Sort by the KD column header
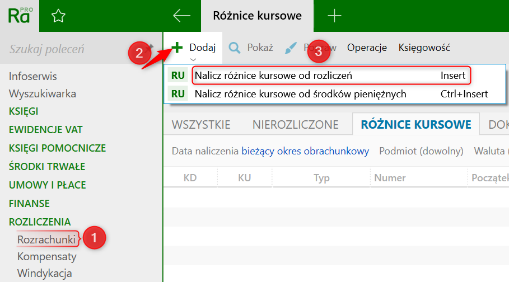Image resolution: width=509 pixels, height=282 pixels. point(190,178)
